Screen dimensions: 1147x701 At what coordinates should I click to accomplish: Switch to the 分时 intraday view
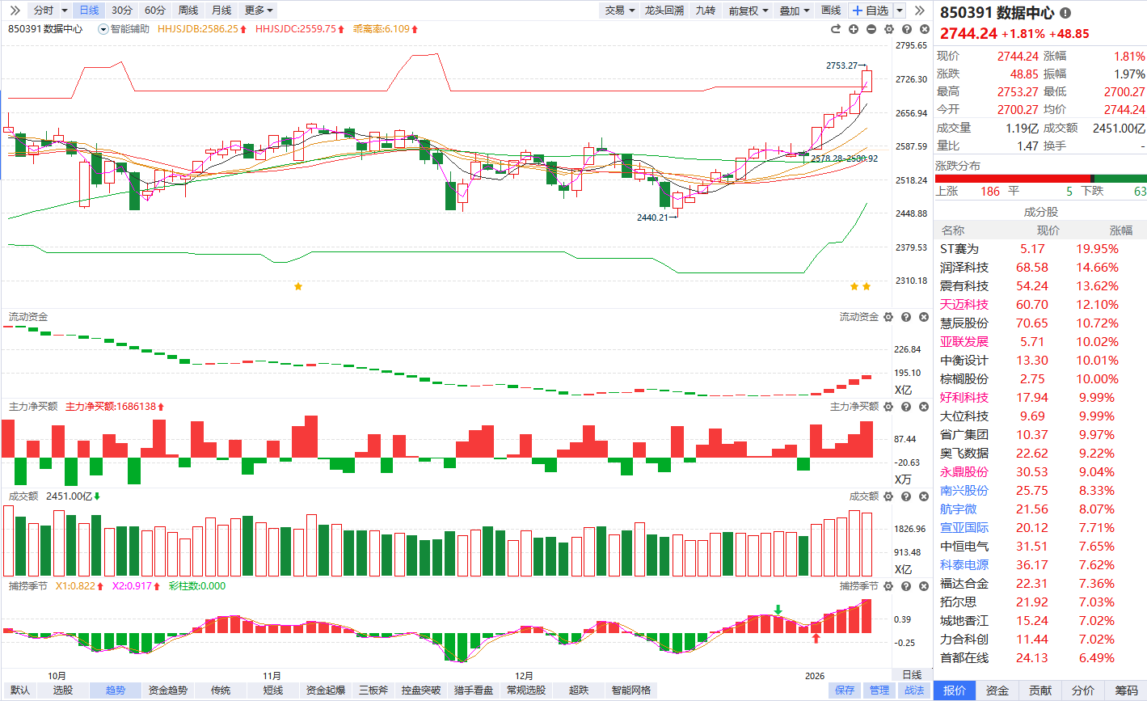click(x=44, y=11)
